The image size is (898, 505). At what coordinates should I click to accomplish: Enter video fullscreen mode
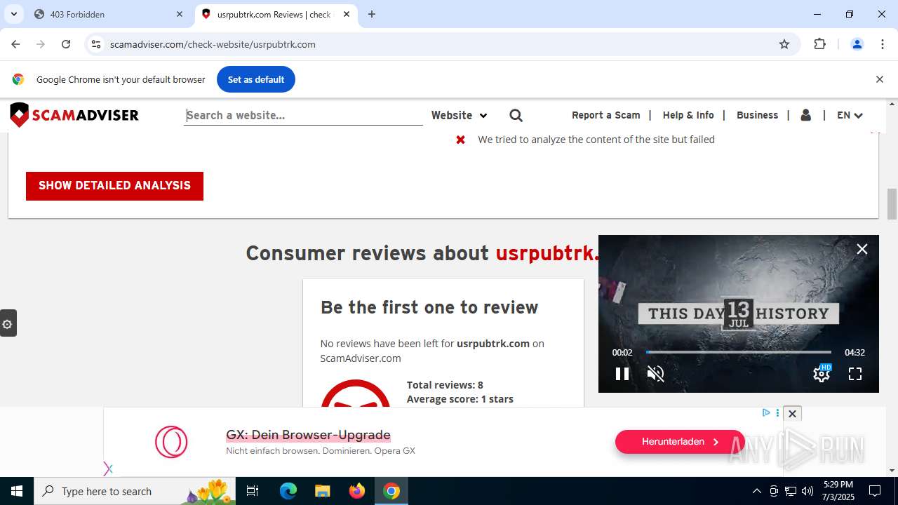[x=855, y=374]
